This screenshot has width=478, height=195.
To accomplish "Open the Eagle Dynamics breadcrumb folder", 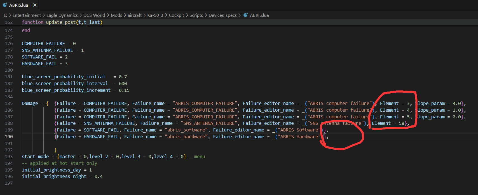I will pyautogui.click(x=62, y=15).
